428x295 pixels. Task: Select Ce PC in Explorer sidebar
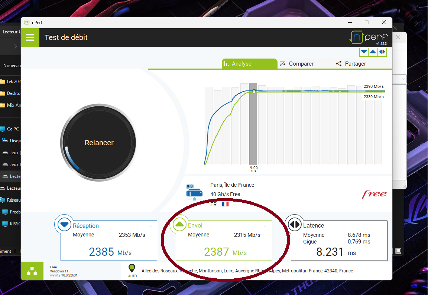point(10,129)
